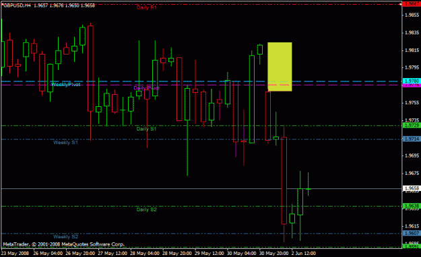Click the 1.9695 price scale value
This screenshot has width=421, height=257.
[x=412, y=155]
